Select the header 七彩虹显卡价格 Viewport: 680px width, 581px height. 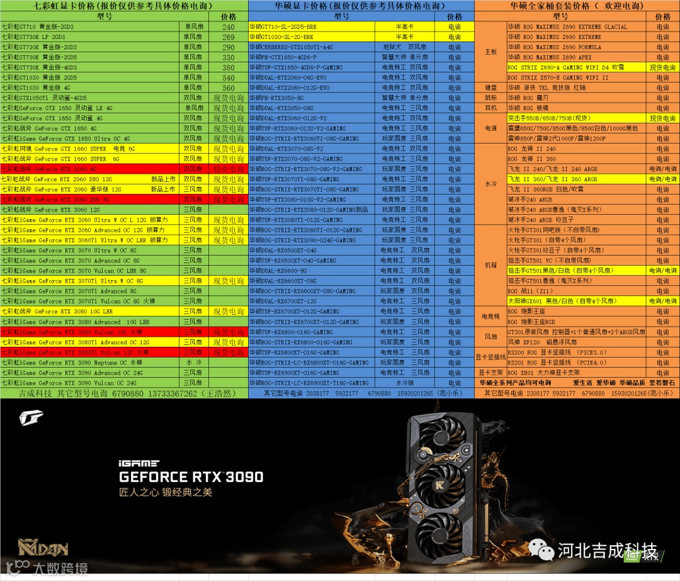click(125, 6)
